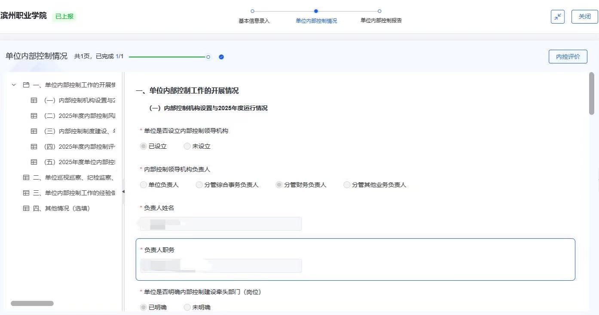Select 单位负责人 radio option

click(x=144, y=185)
